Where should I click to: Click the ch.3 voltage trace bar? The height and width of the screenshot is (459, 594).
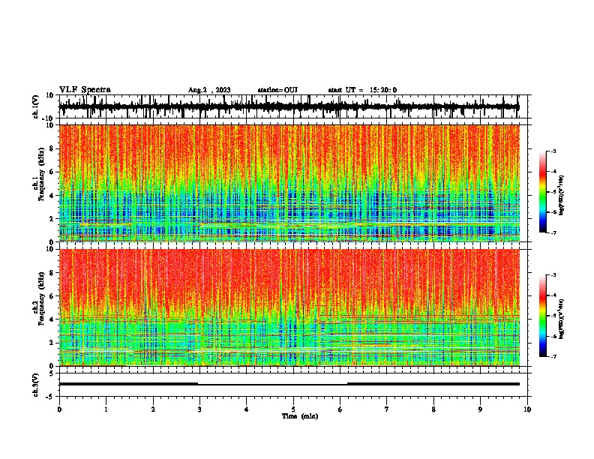pos(289,384)
